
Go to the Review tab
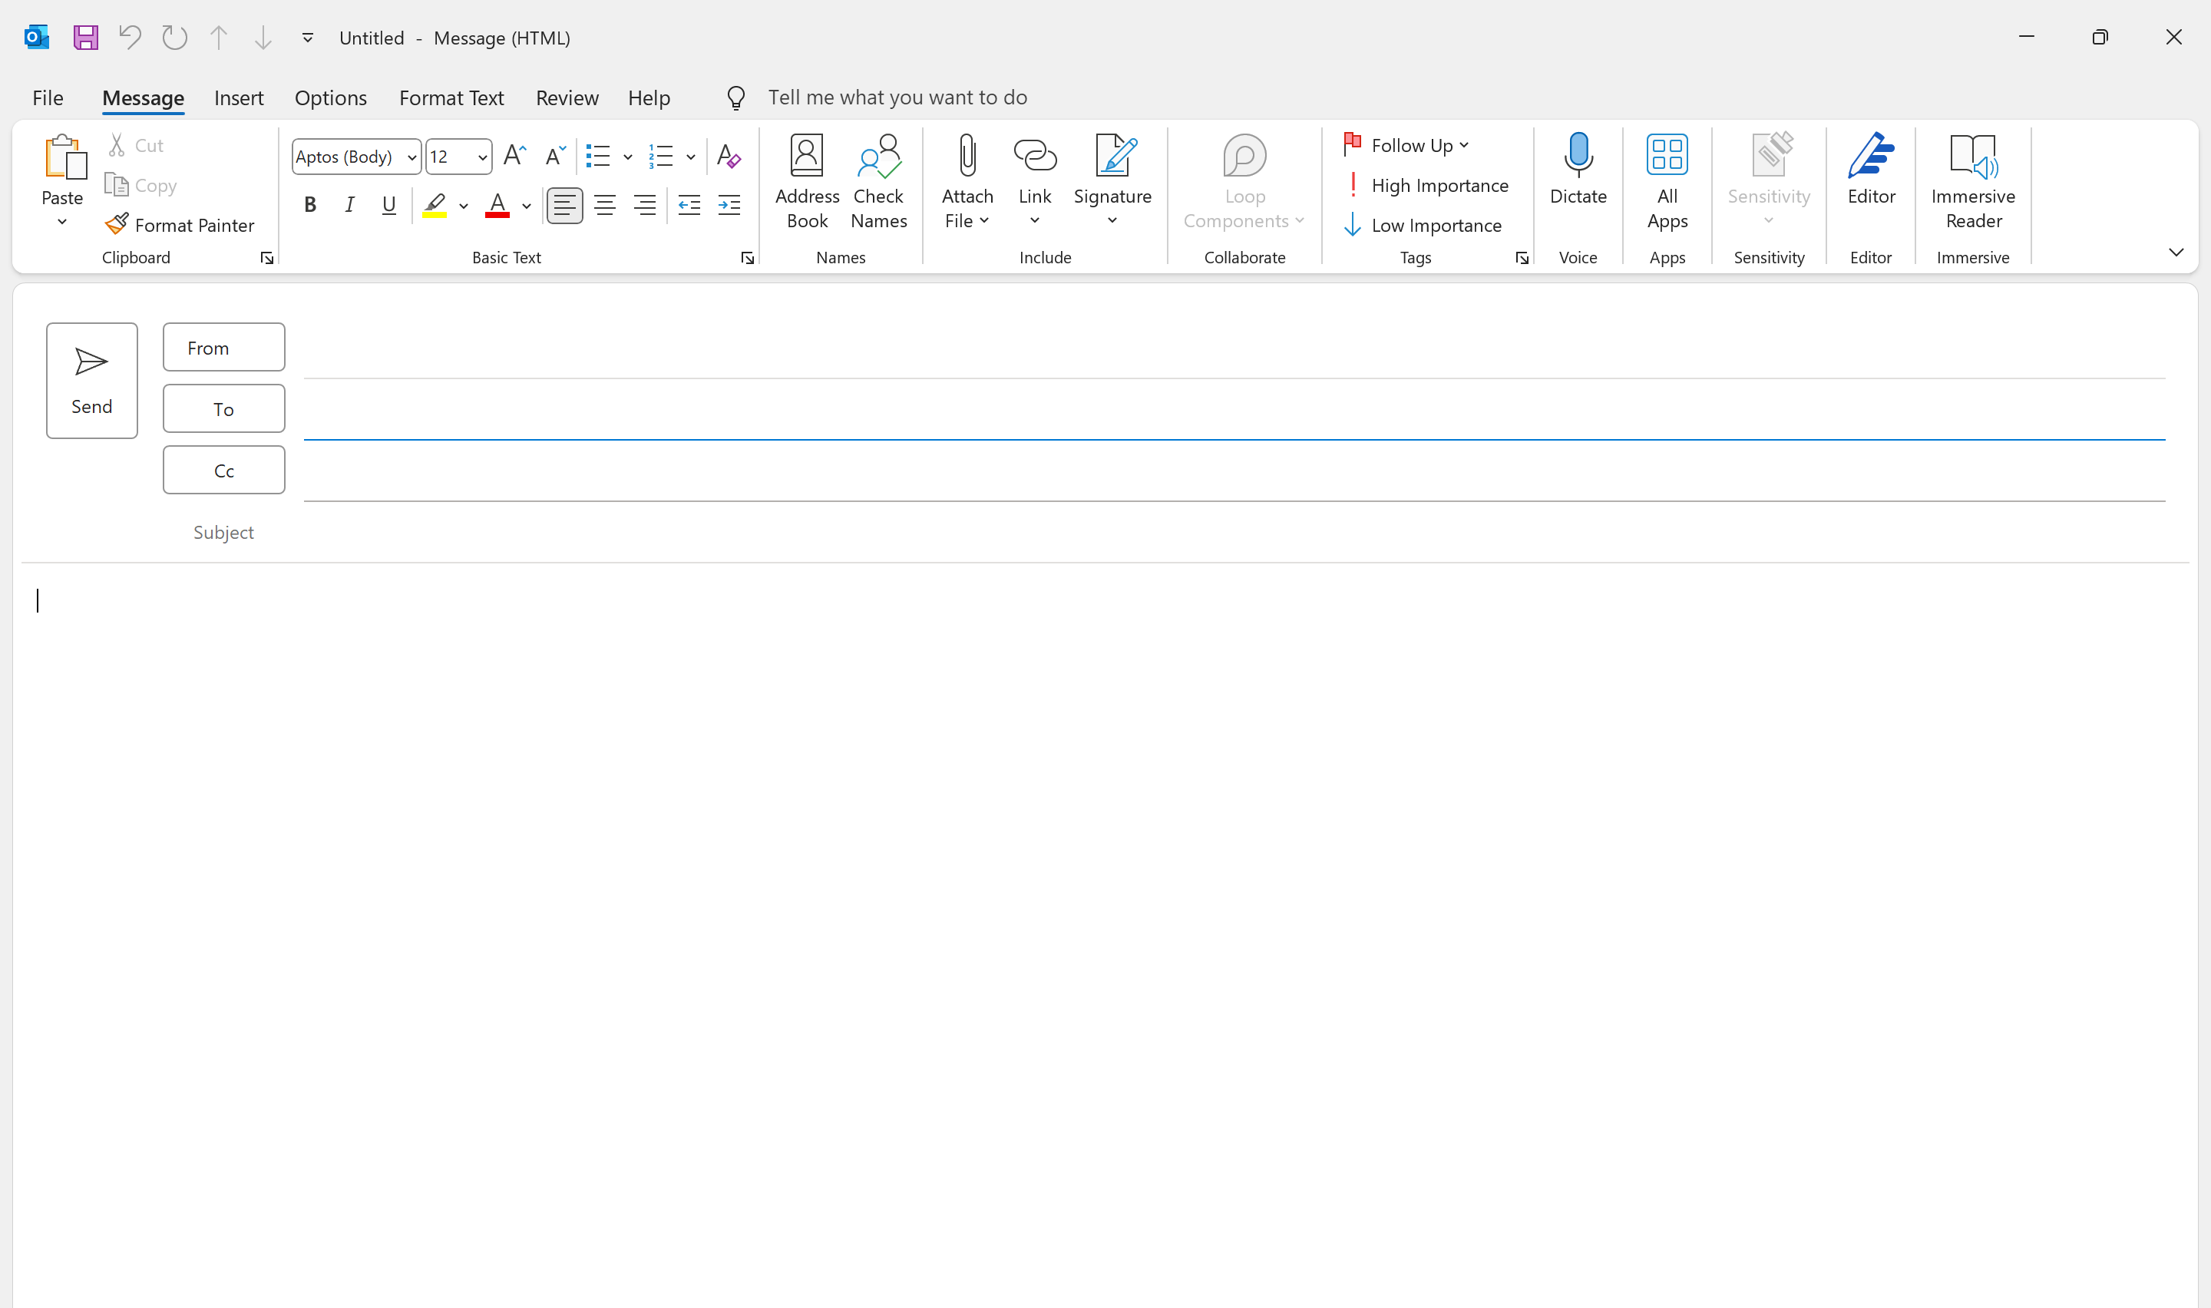click(567, 97)
